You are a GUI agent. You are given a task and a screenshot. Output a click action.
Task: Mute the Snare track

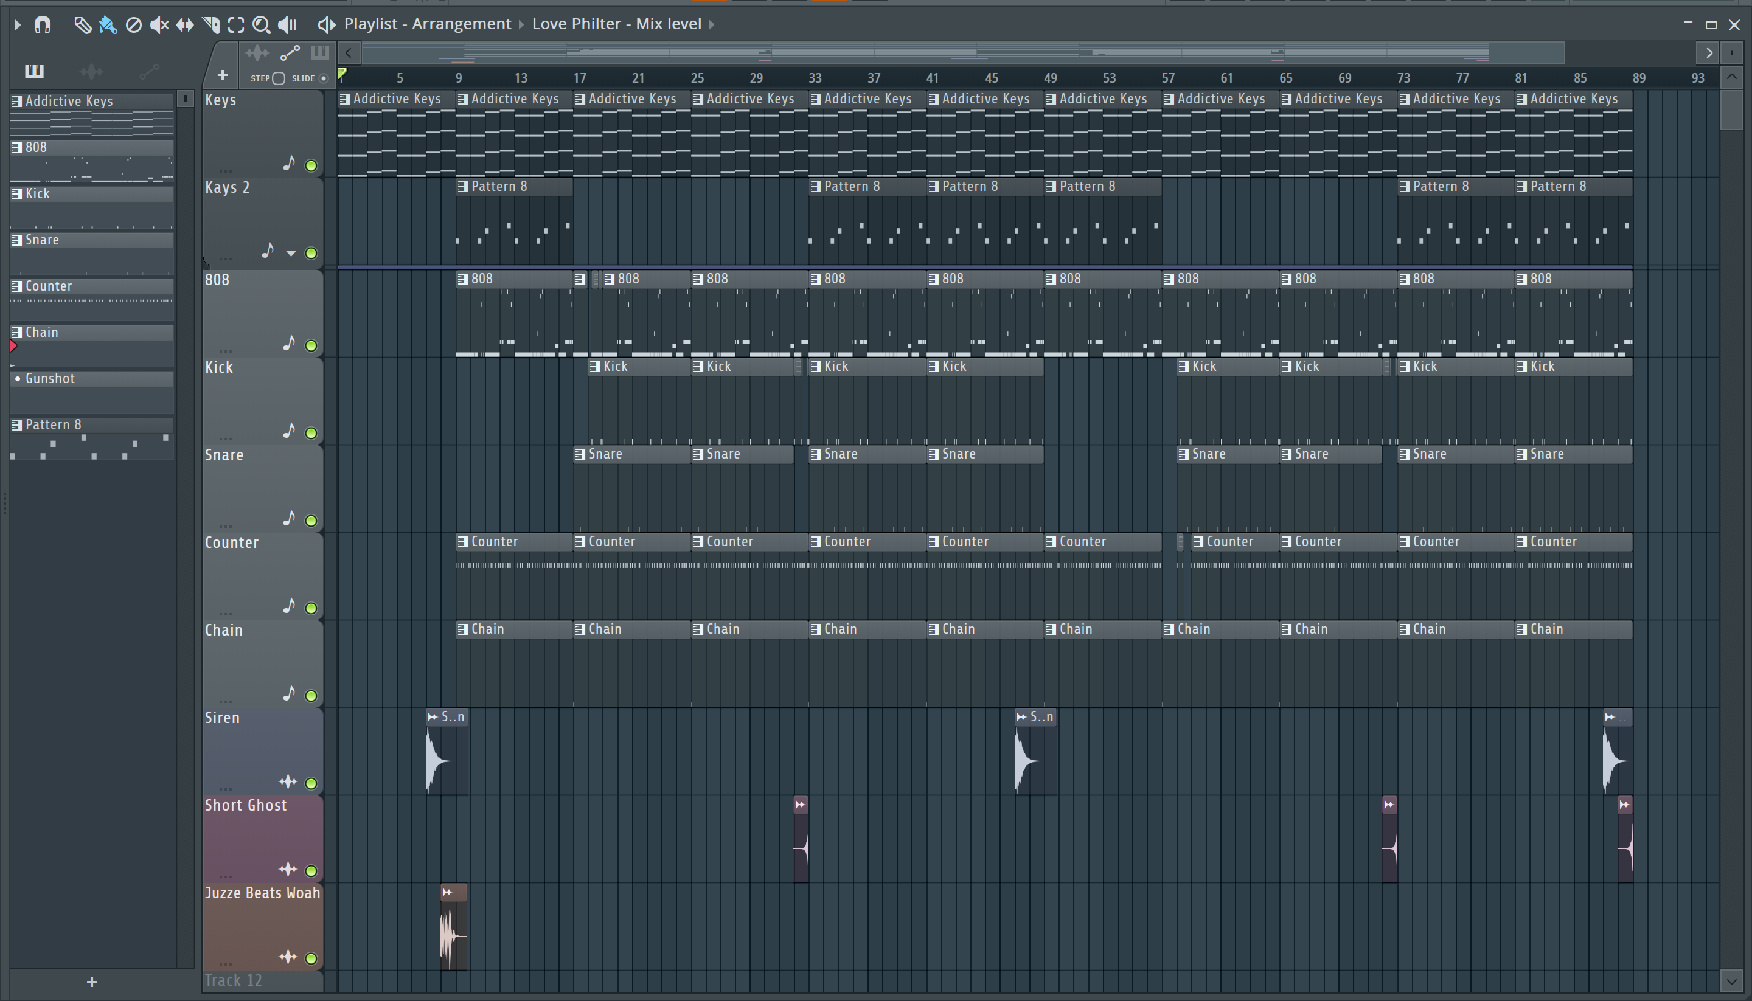pos(311,521)
